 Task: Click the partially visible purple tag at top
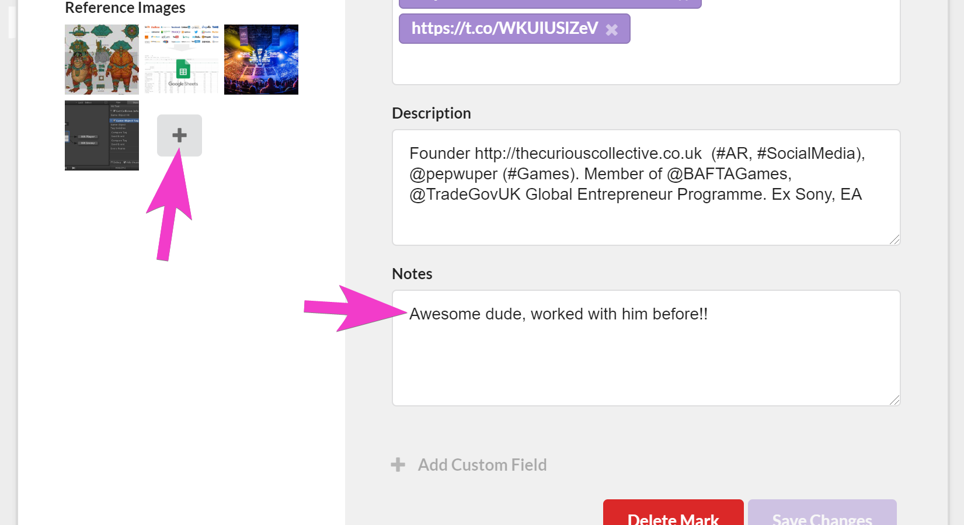[x=549, y=3]
